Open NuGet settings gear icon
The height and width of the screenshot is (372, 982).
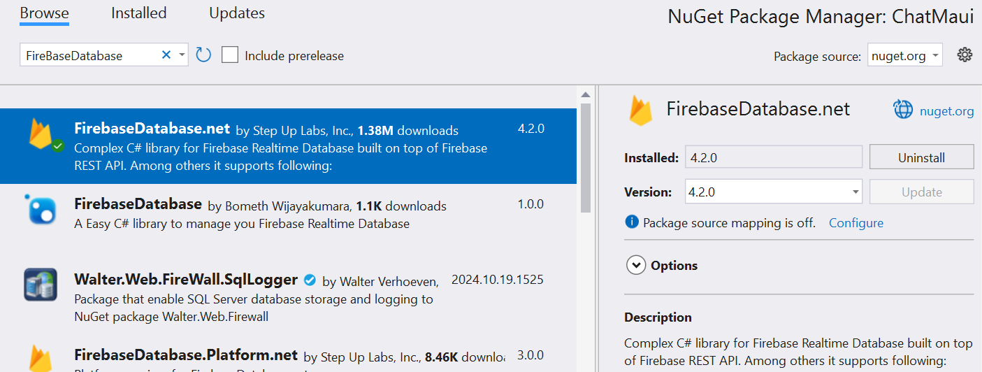pos(965,55)
